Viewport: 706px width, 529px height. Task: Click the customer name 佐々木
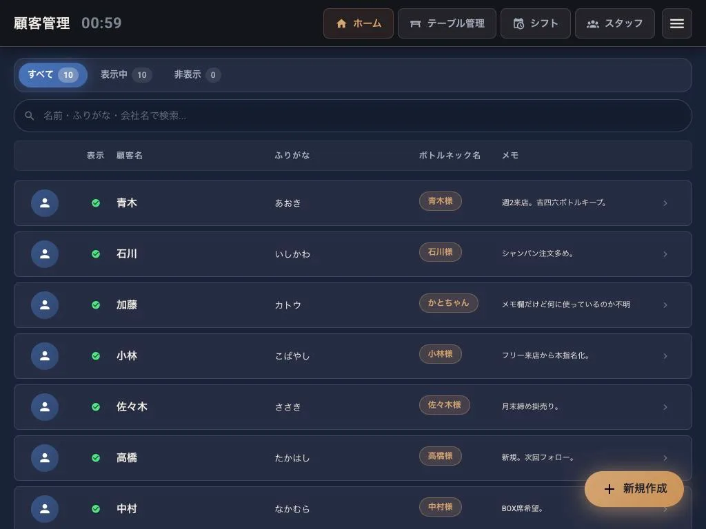point(132,406)
